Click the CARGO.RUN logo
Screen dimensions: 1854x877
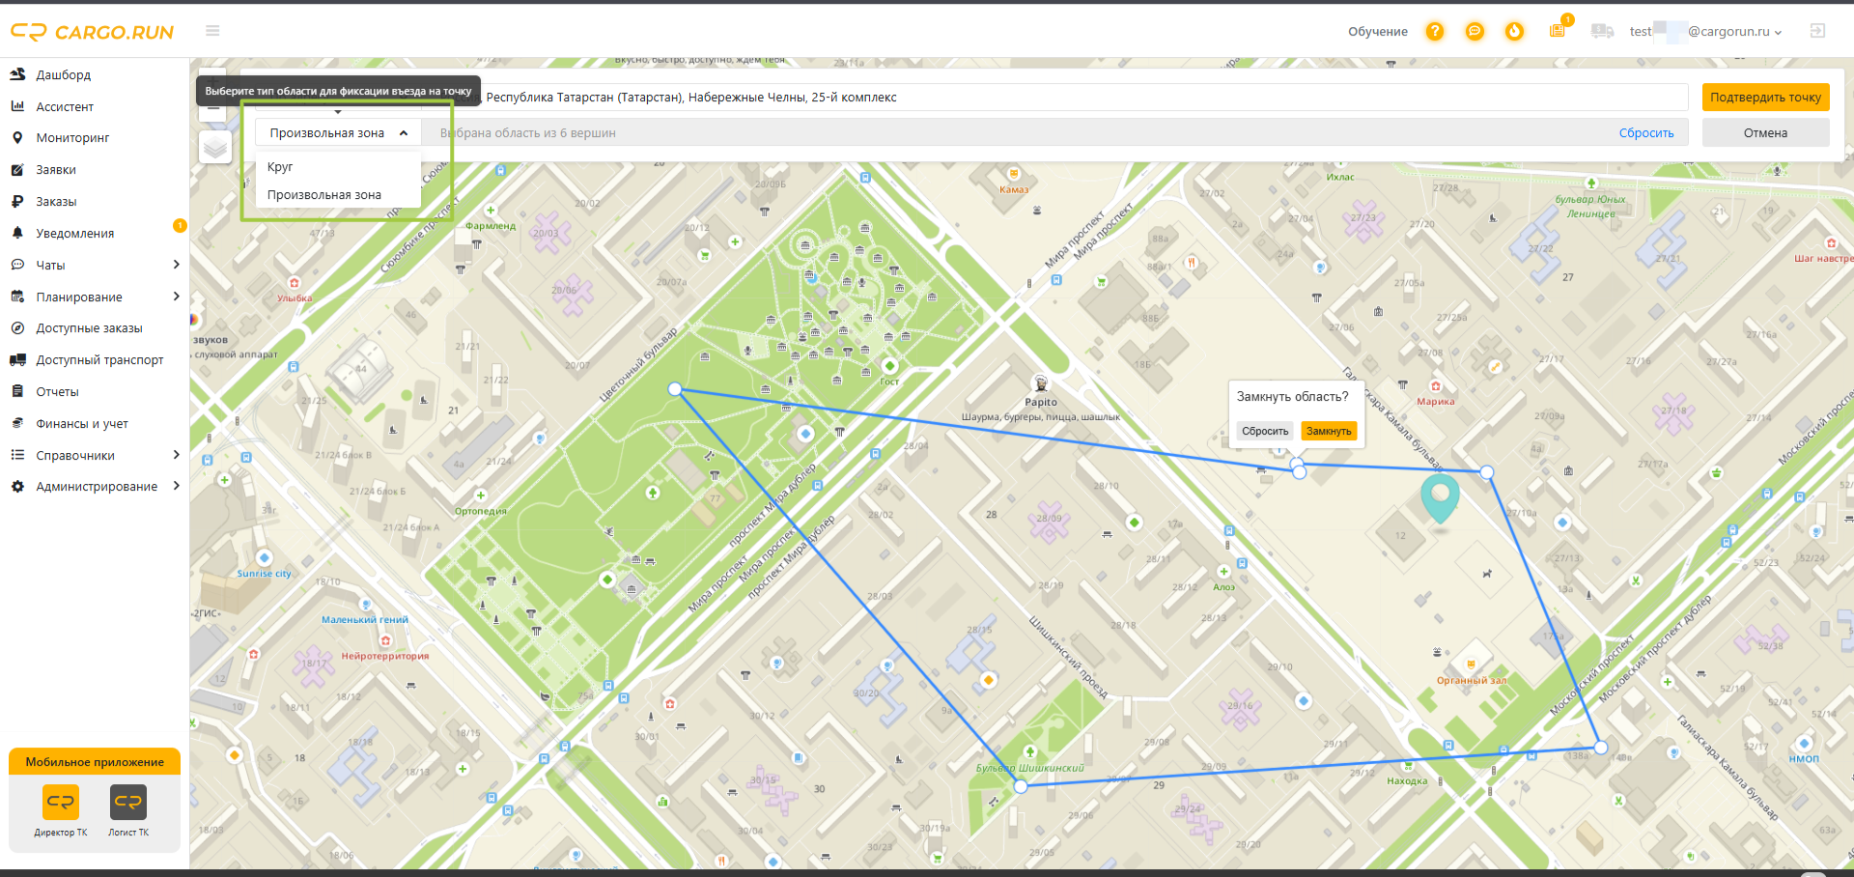coord(92,32)
